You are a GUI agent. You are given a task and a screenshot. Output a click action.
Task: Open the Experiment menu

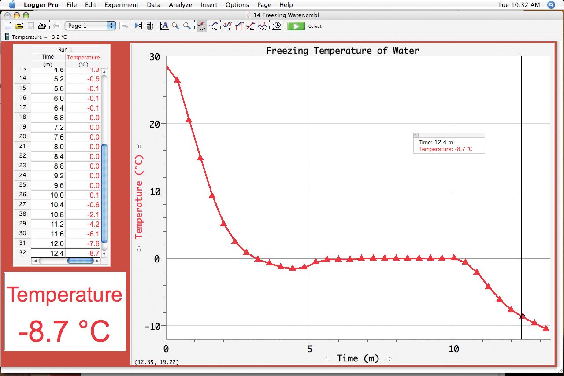(122, 5)
